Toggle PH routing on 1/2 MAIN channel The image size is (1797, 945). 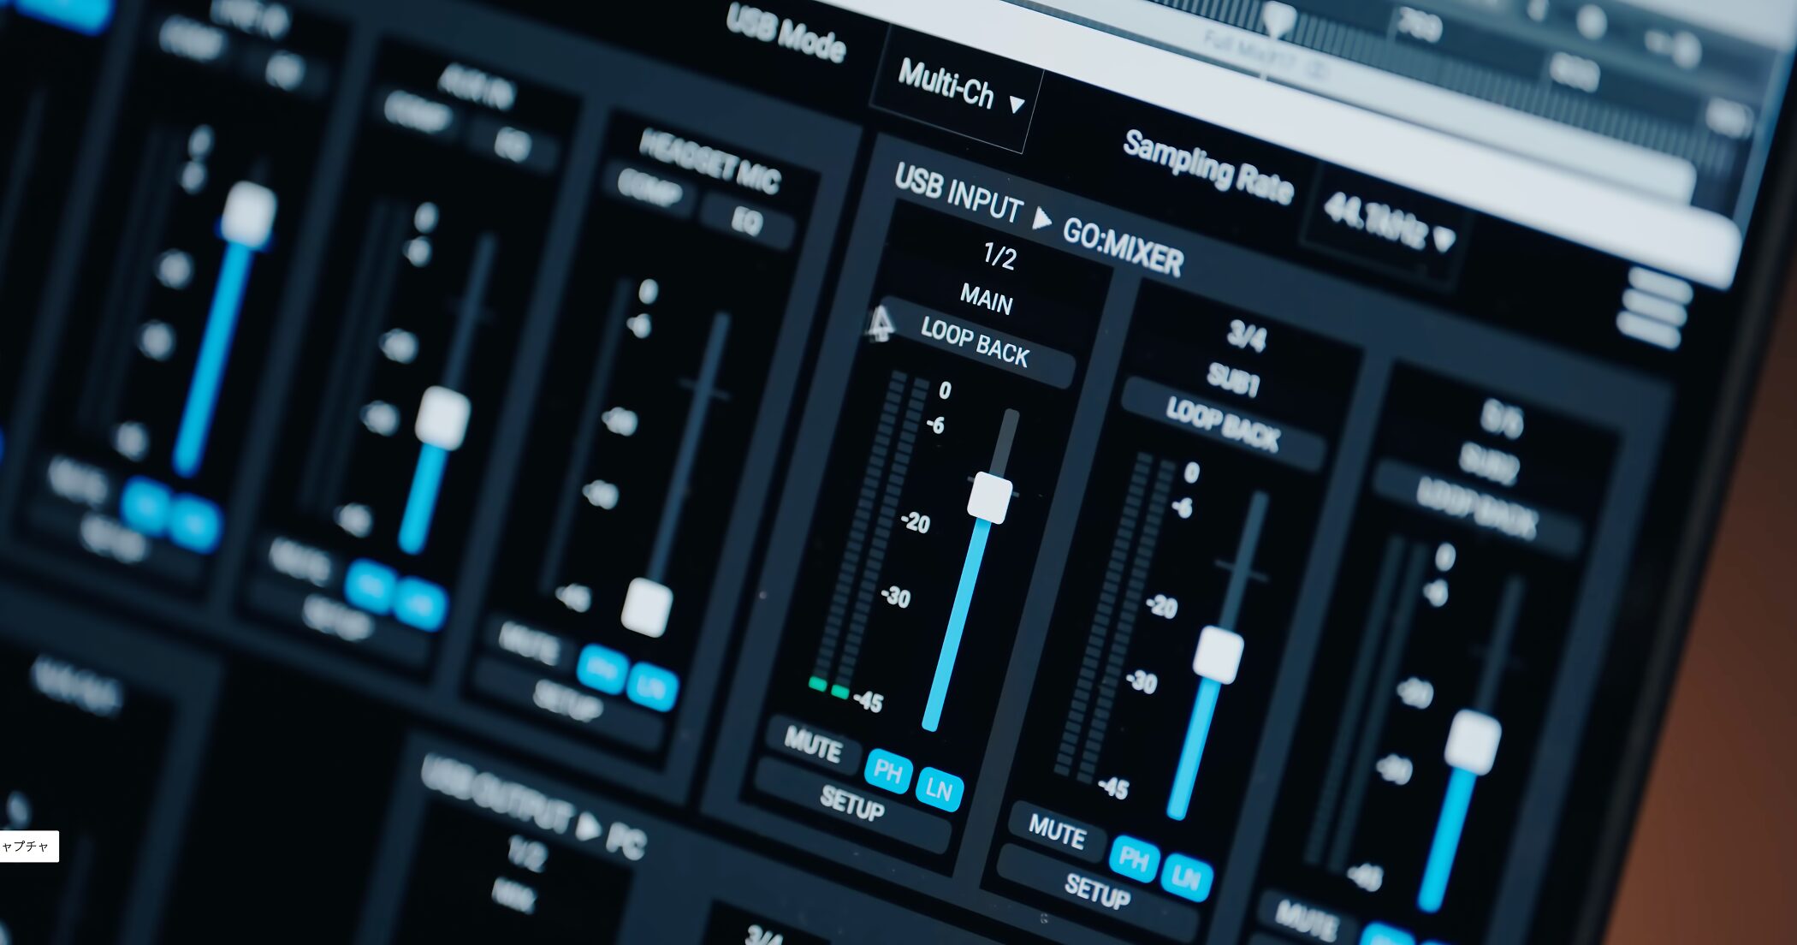(x=887, y=772)
